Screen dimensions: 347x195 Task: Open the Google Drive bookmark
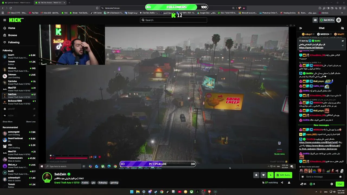tap(207, 13)
